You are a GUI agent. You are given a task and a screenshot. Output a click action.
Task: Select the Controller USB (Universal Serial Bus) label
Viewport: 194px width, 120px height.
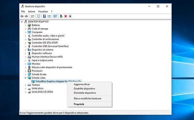(x=50, y=46)
